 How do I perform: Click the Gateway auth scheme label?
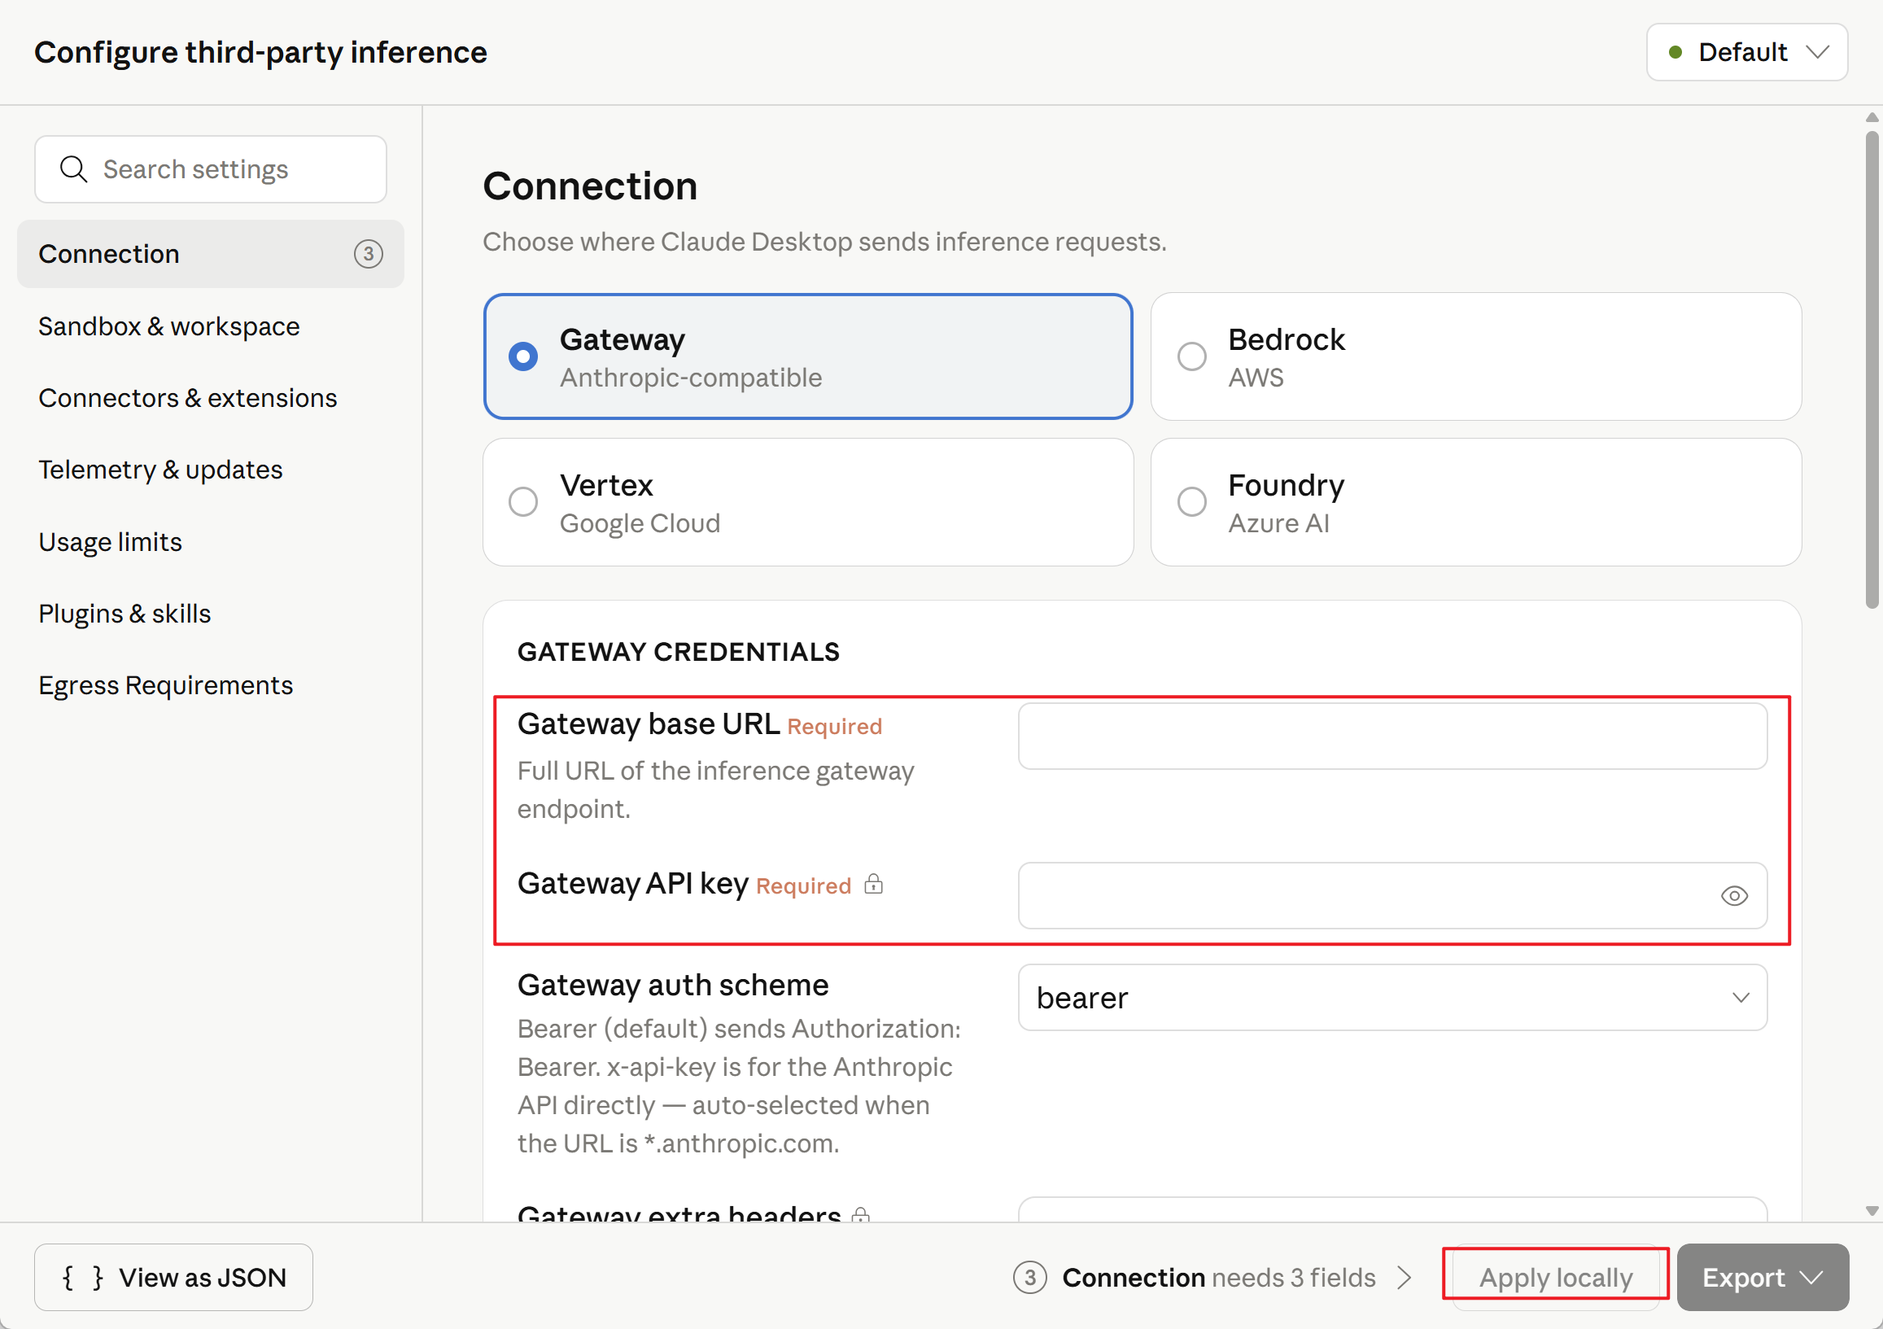[x=672, y=985]
